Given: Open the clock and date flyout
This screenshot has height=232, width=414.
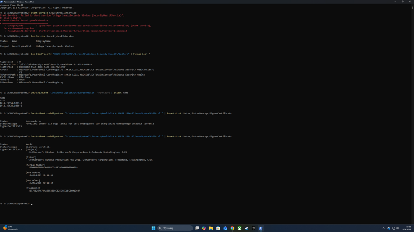Looking at the screenshot, I should pos(407,228).
